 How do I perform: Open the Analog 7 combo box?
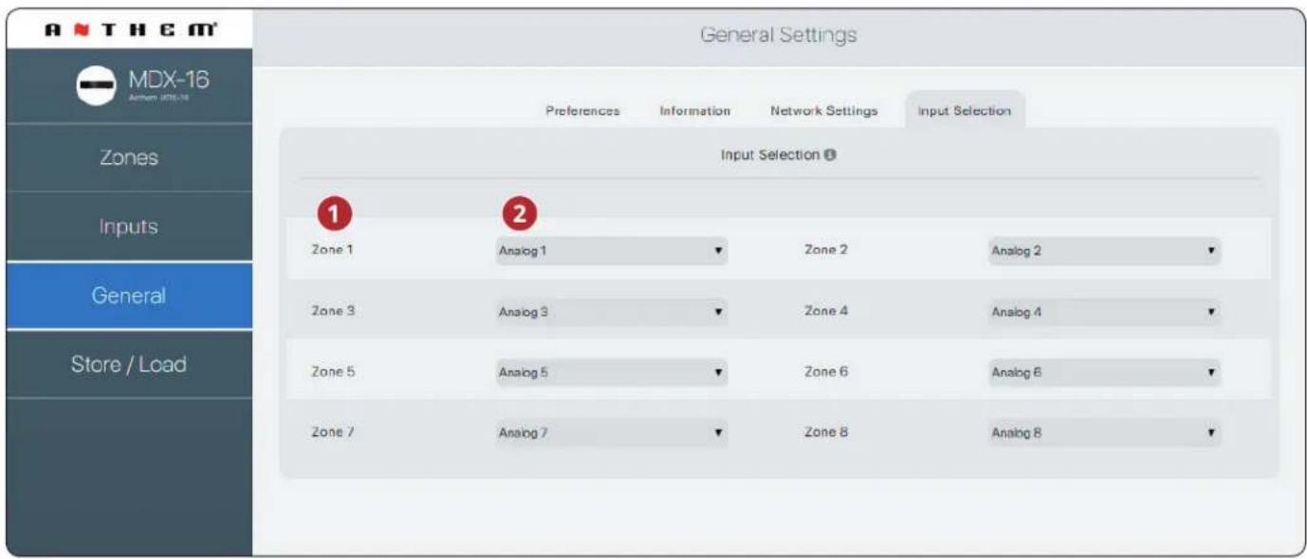click(x=612, y=433)
